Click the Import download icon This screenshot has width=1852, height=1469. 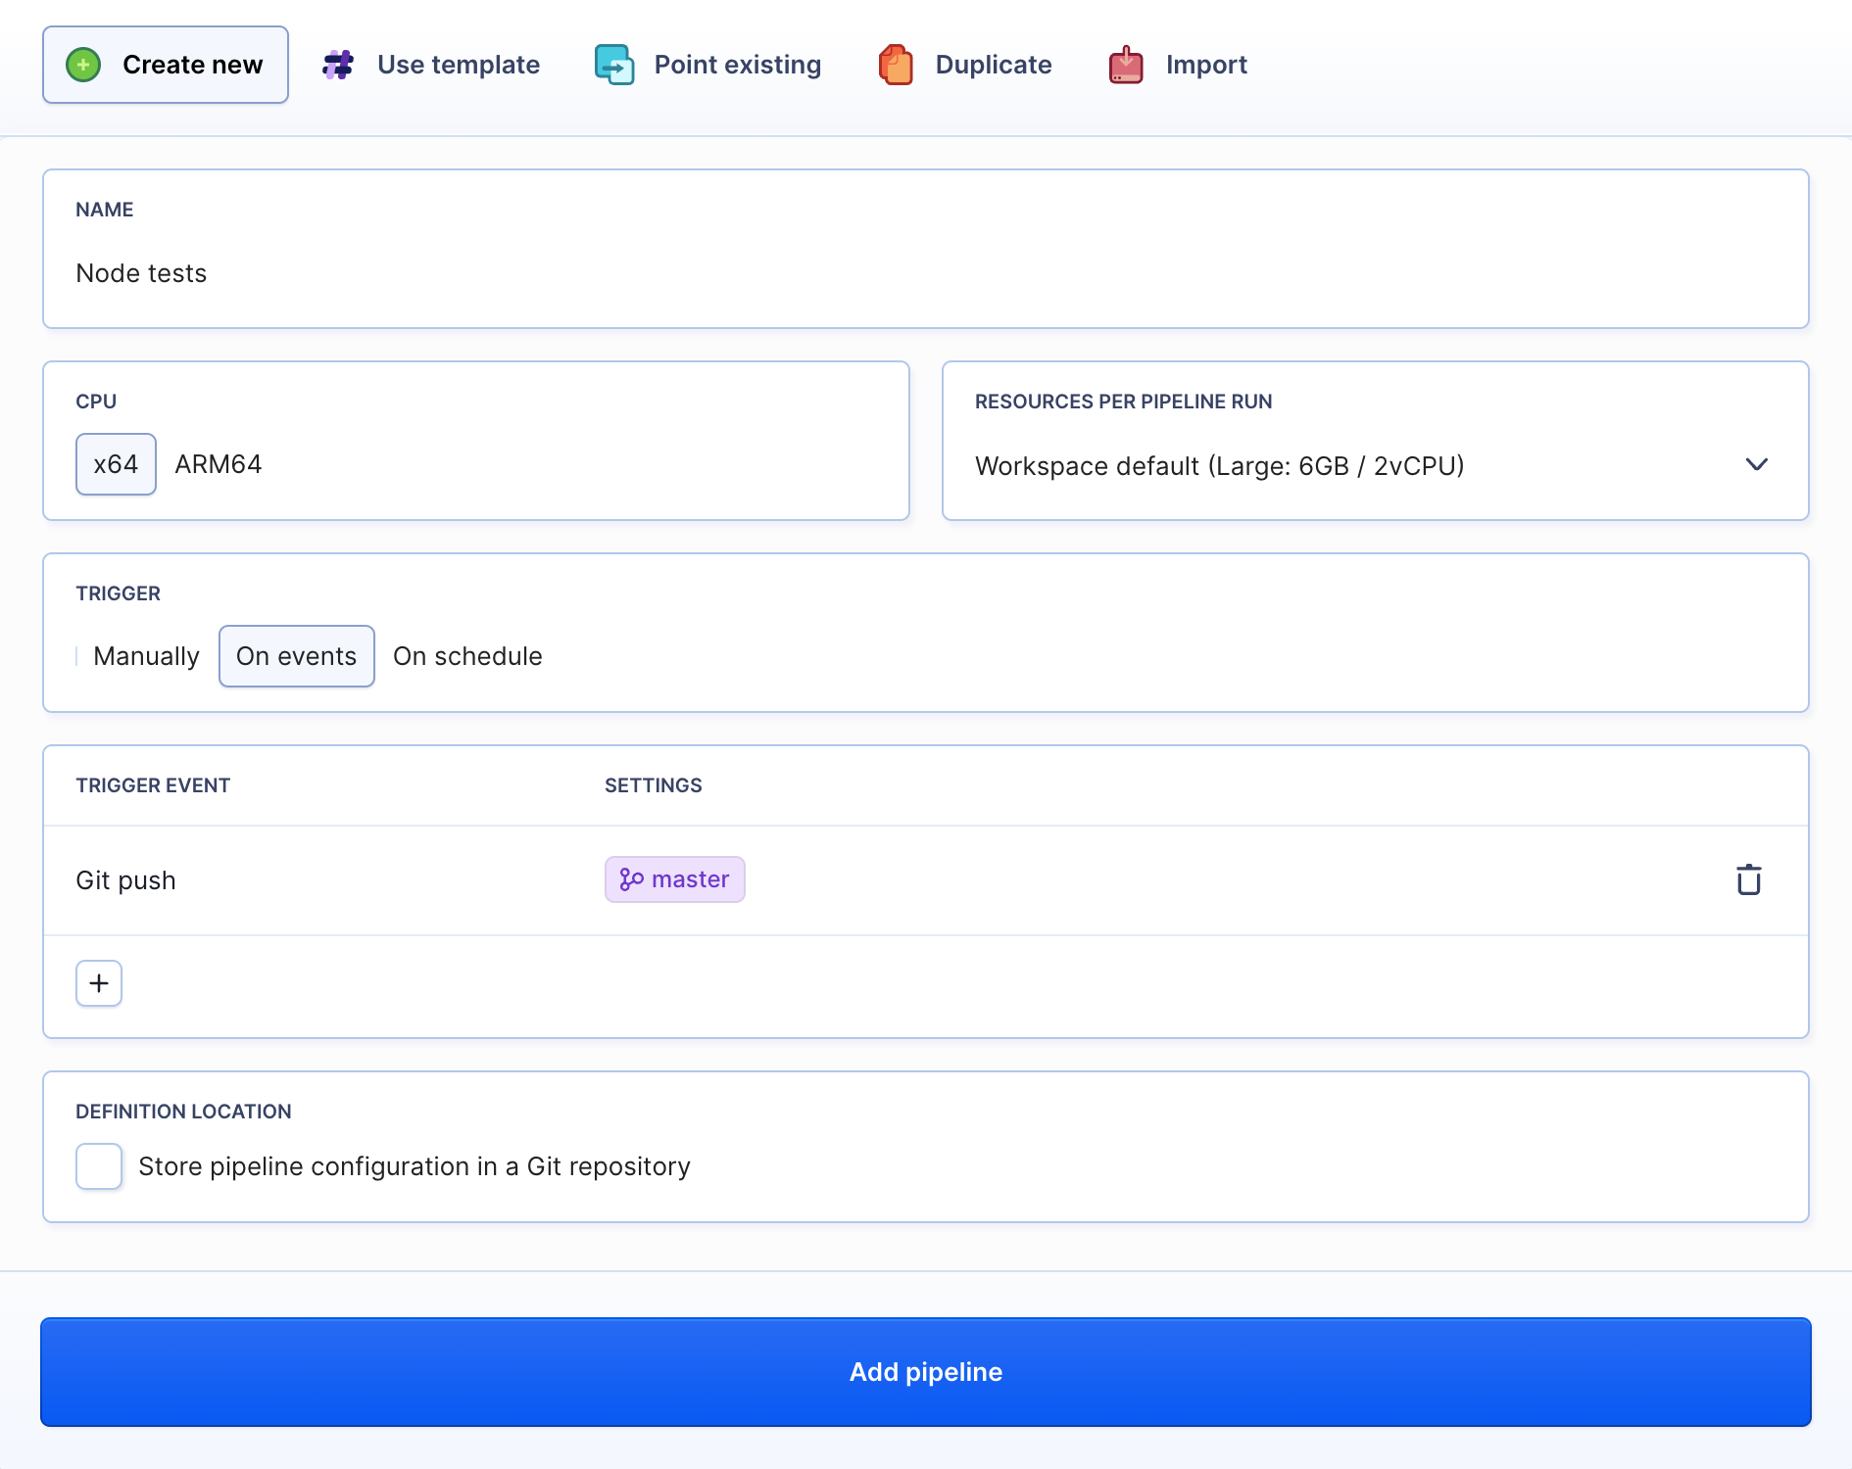(1126, 65)
